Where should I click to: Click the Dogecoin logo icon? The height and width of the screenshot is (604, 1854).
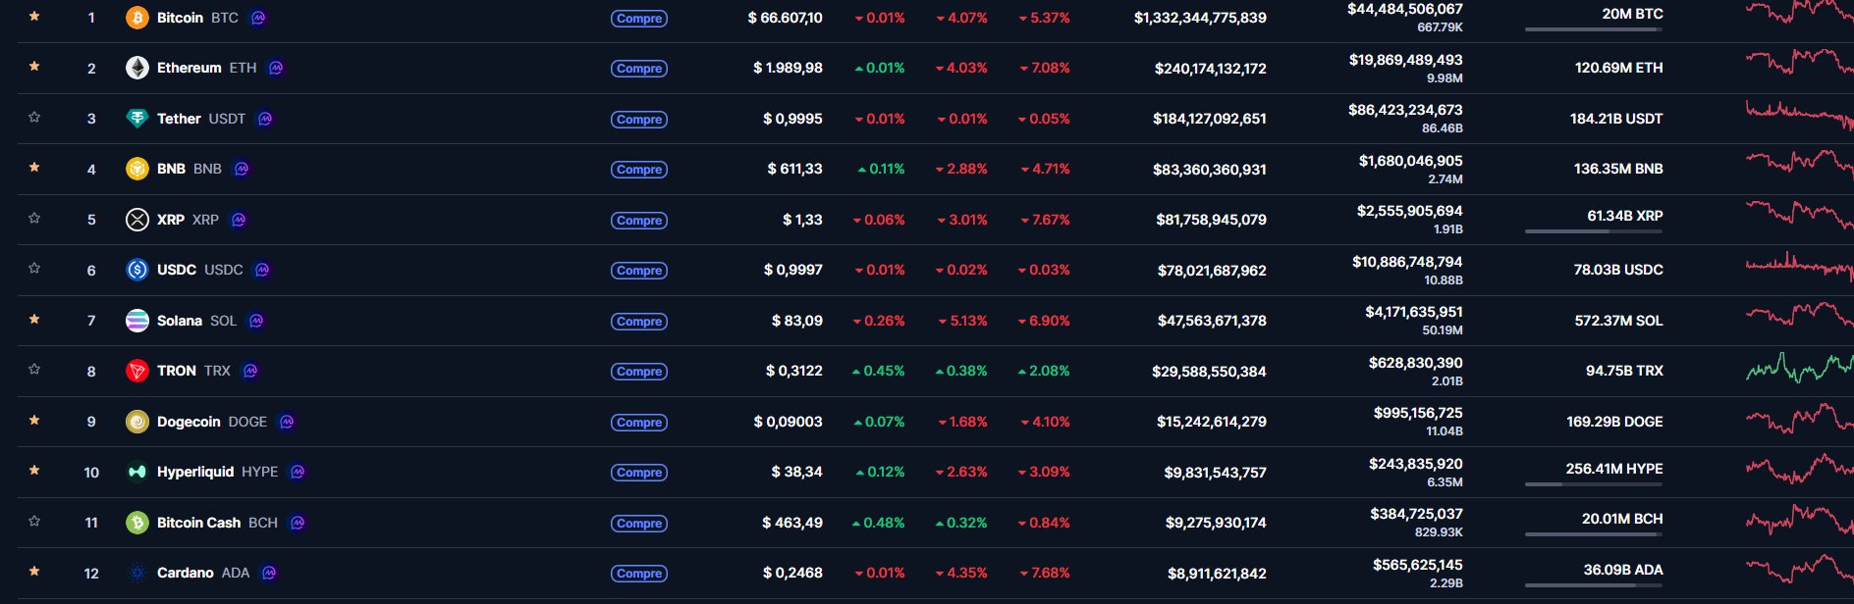[137, 422]
